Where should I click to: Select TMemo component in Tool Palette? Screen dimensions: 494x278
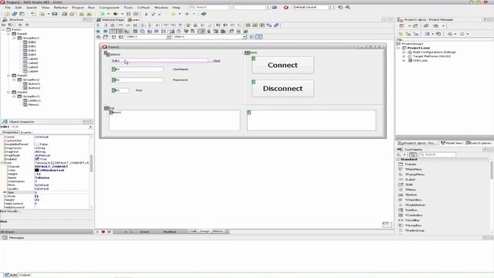click(410, 190)
